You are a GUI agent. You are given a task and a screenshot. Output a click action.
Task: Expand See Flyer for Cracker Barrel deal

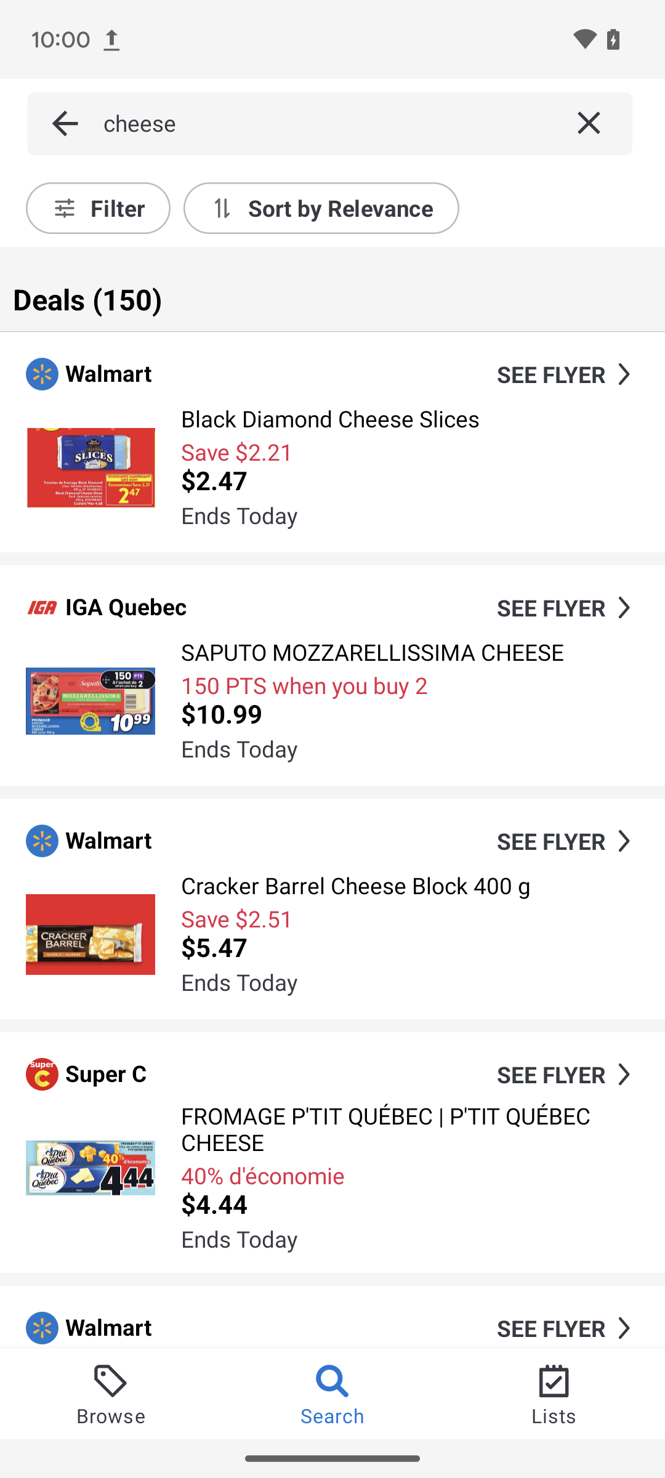pos(563,841)
